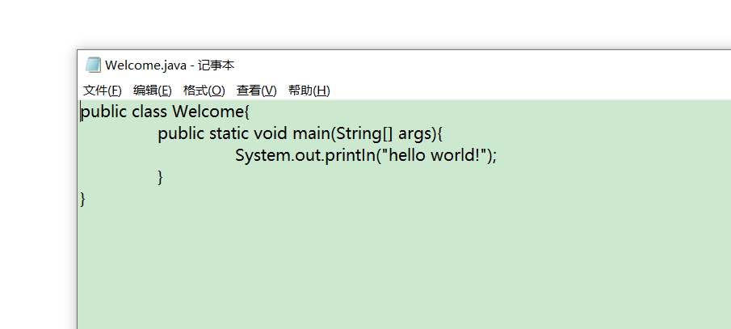Place cursor after 'Welcome{' on first line
The height and width of the screenshot is (329, 731).
pos(250,112)
